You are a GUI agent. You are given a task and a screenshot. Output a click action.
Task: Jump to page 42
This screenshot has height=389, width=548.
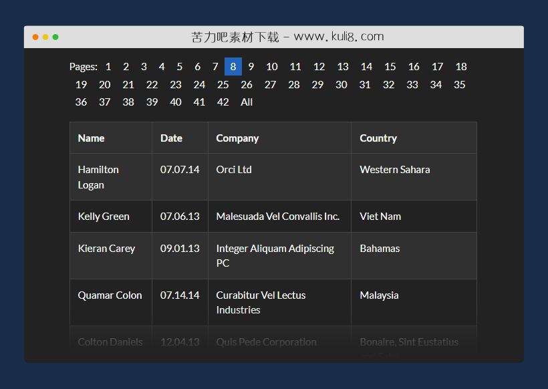point(223,102)
